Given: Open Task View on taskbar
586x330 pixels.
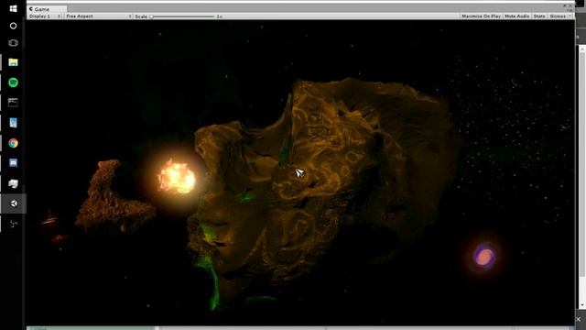Looking at the screenshot, I should pos(13,43).
